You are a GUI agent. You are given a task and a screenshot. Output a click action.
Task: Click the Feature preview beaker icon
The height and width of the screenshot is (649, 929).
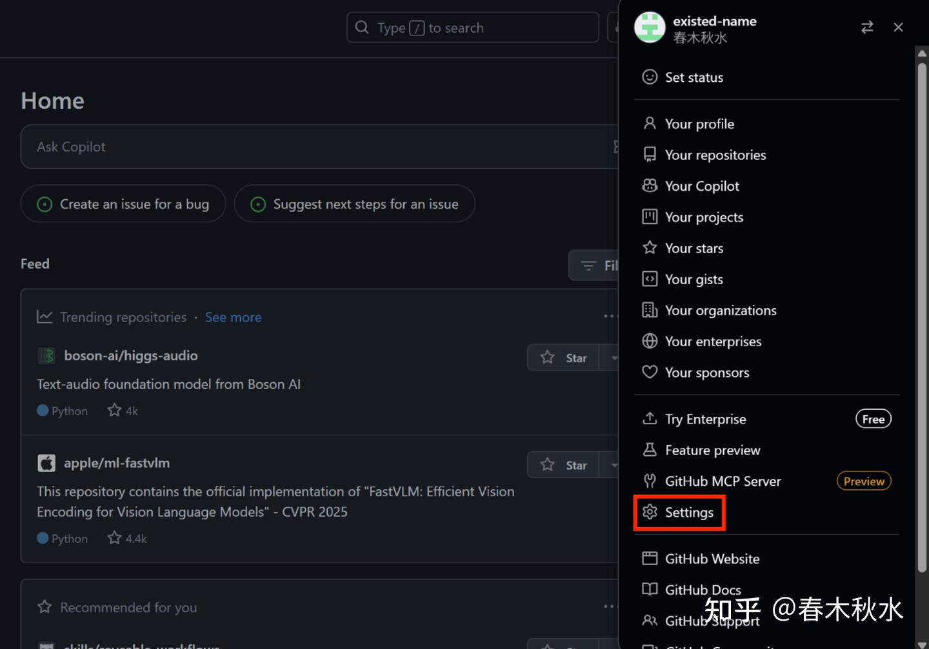click(650, 450)
